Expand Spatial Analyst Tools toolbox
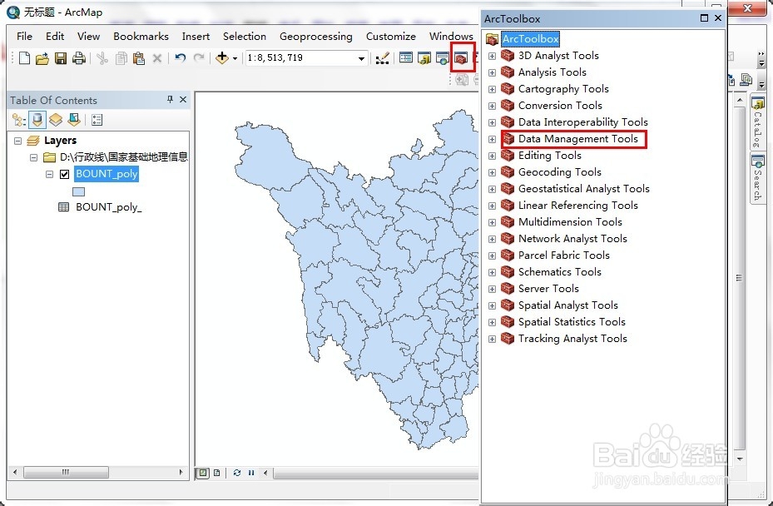 (492, 305)
